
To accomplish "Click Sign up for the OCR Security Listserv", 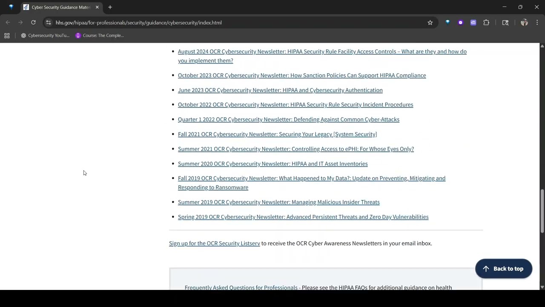I will 214,243.
